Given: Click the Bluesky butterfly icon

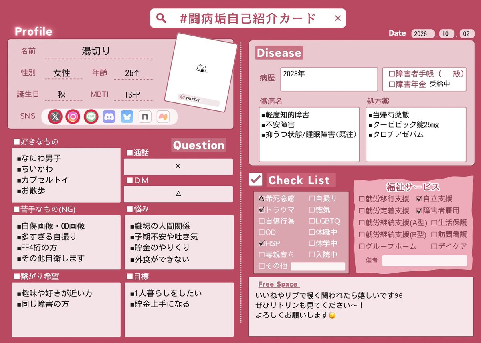Looking at the screenshot, I should (x=127, y=116).
